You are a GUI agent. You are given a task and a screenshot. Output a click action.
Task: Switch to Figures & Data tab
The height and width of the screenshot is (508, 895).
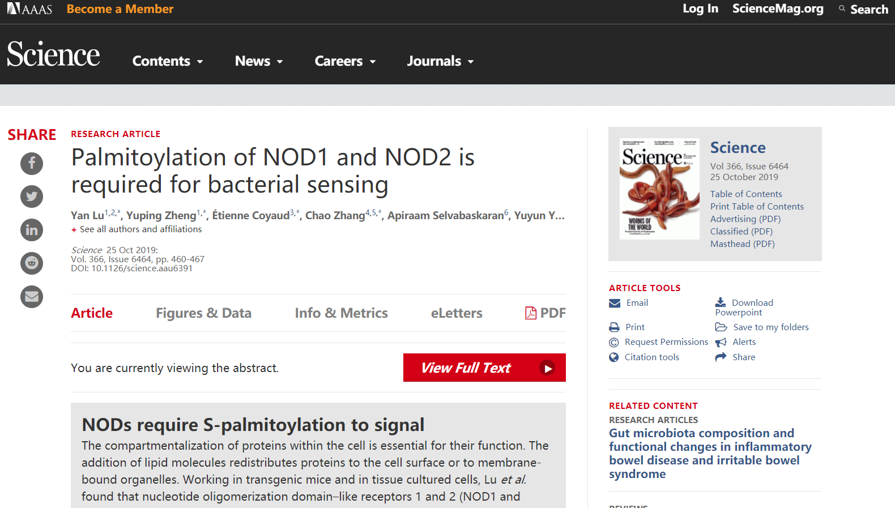click(x=203, y=313)
